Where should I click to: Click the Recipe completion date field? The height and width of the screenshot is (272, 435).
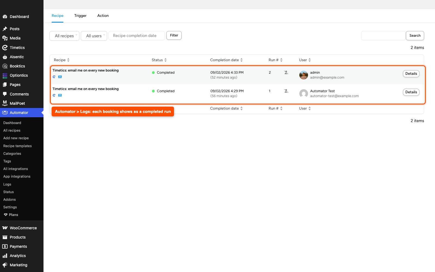[x=137, y=36]
